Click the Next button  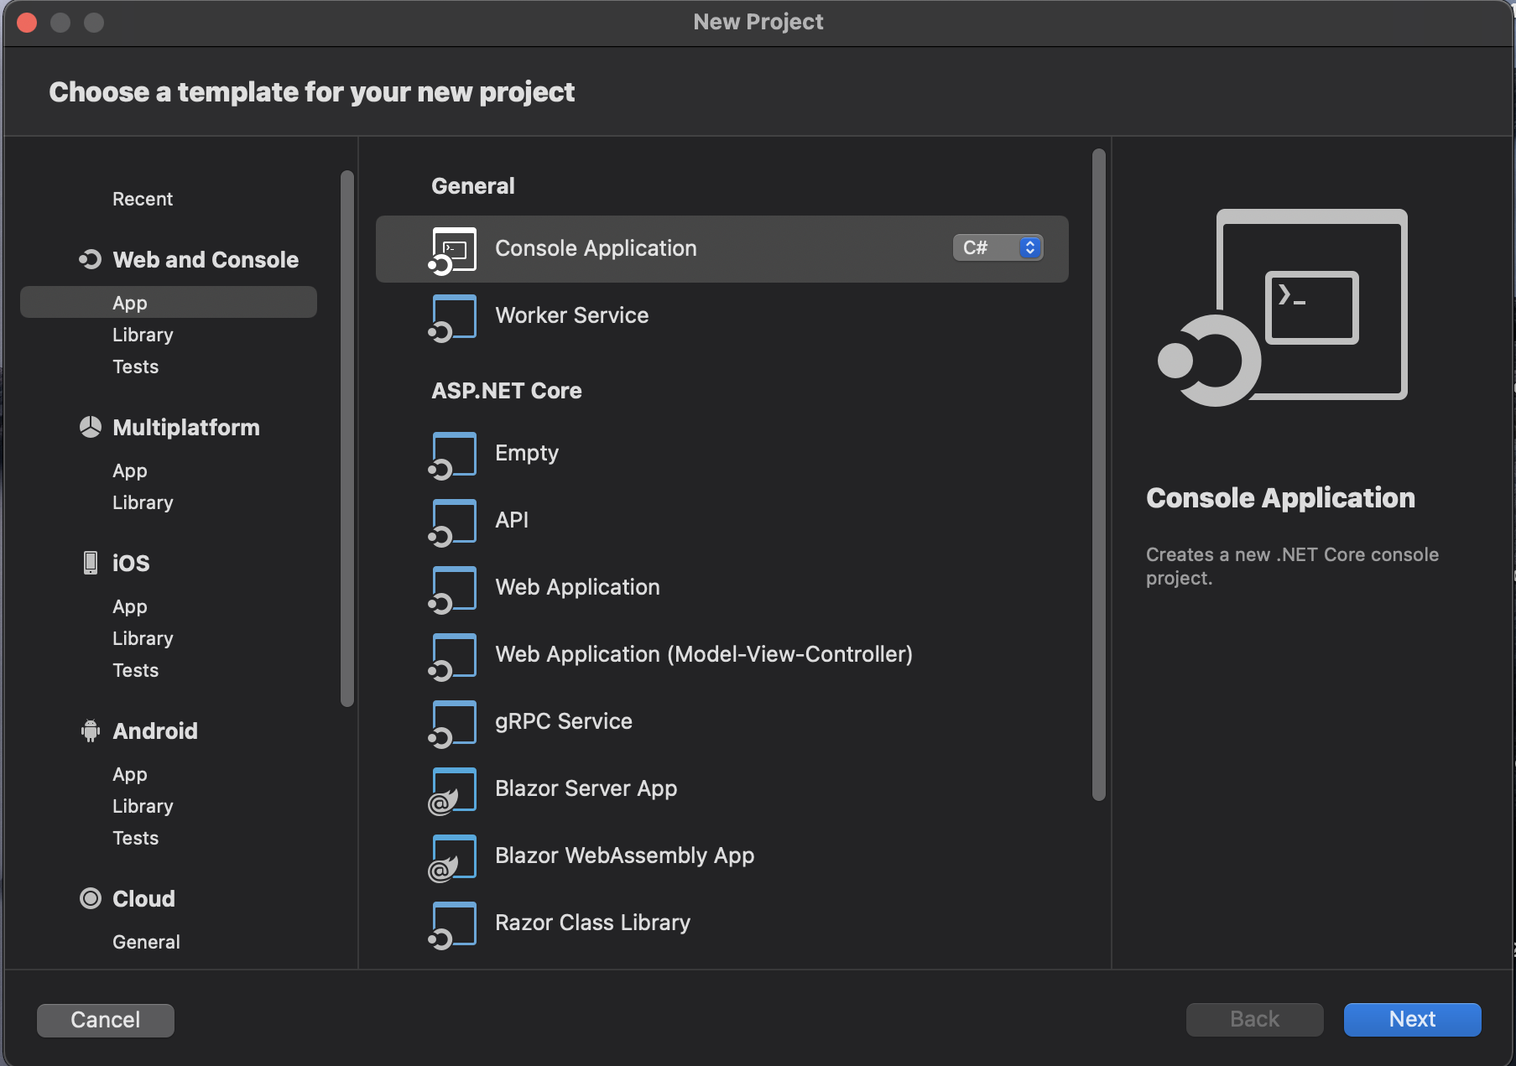pyautogui.click(x=1412, y=1019)
